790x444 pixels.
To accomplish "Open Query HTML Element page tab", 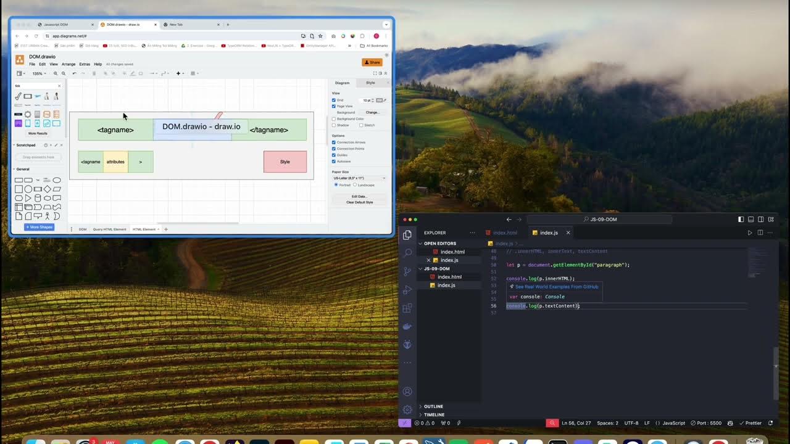I will (x=109, y=229).
